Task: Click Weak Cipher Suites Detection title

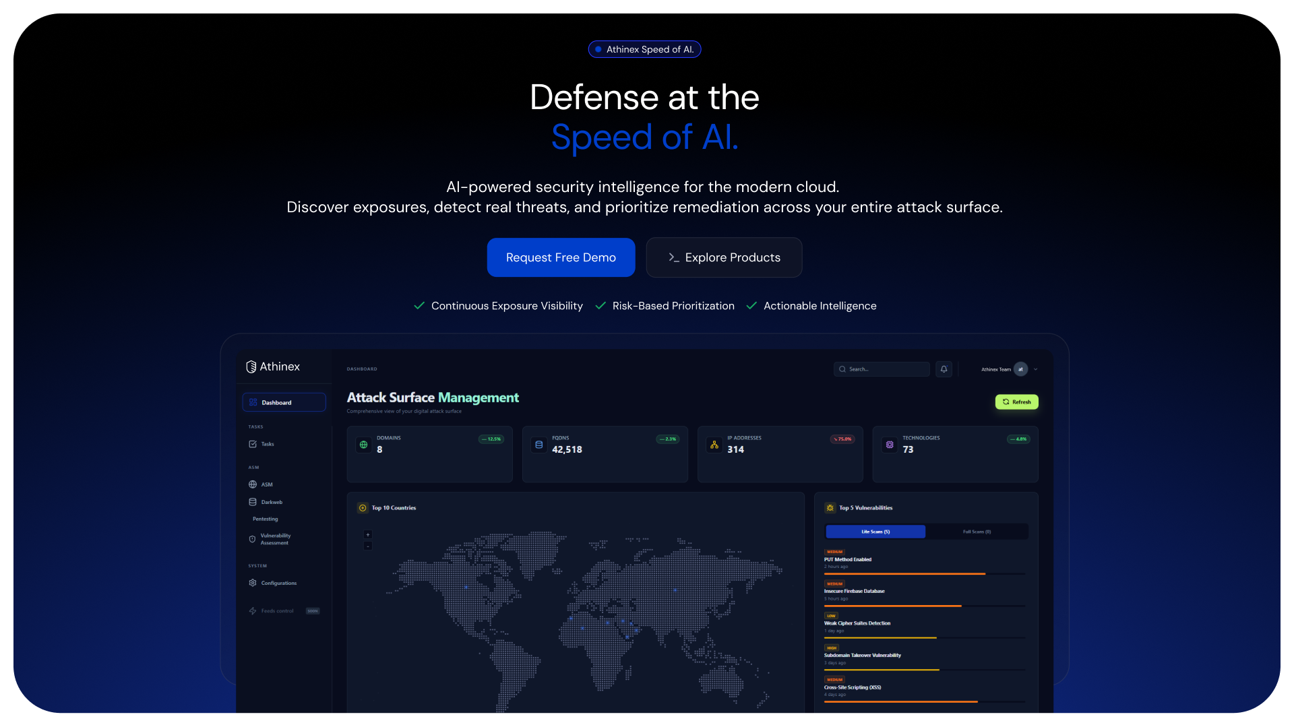Action: (x=857, y=623)
